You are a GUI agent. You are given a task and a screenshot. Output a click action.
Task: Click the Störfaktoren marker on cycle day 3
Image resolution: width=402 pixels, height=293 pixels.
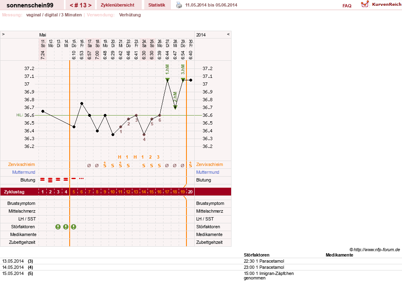[58, 227]
